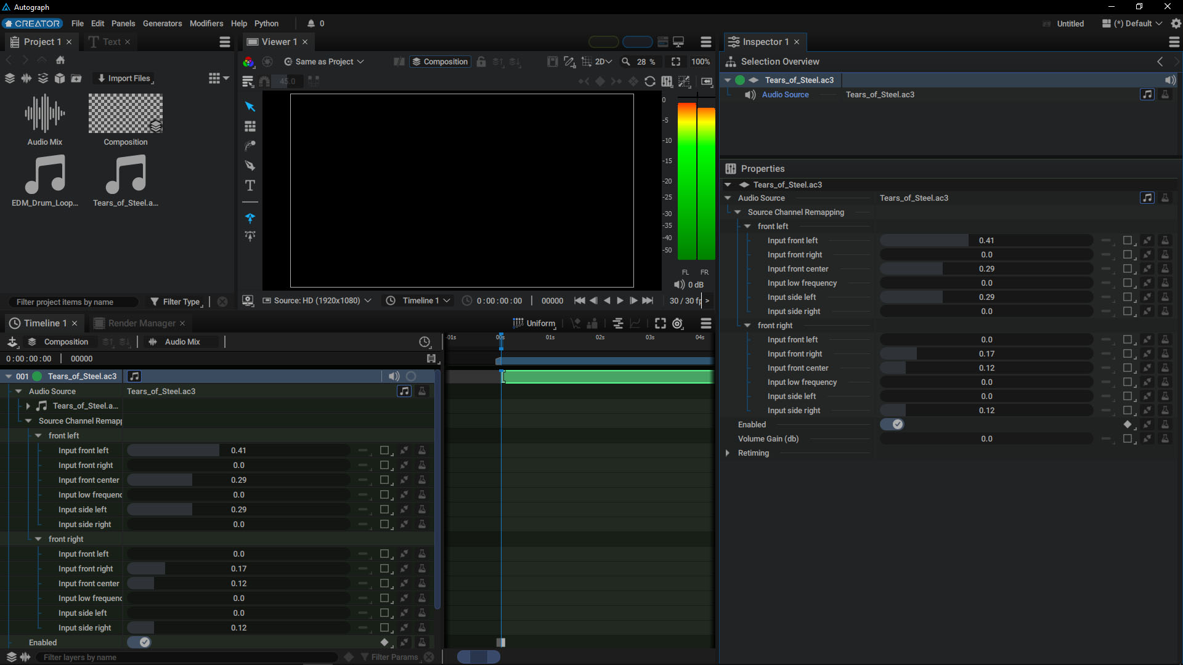Click the Viewer zoom magnifier icon
This screenshot has width=1183, height=665.
[x=626, y=62]
